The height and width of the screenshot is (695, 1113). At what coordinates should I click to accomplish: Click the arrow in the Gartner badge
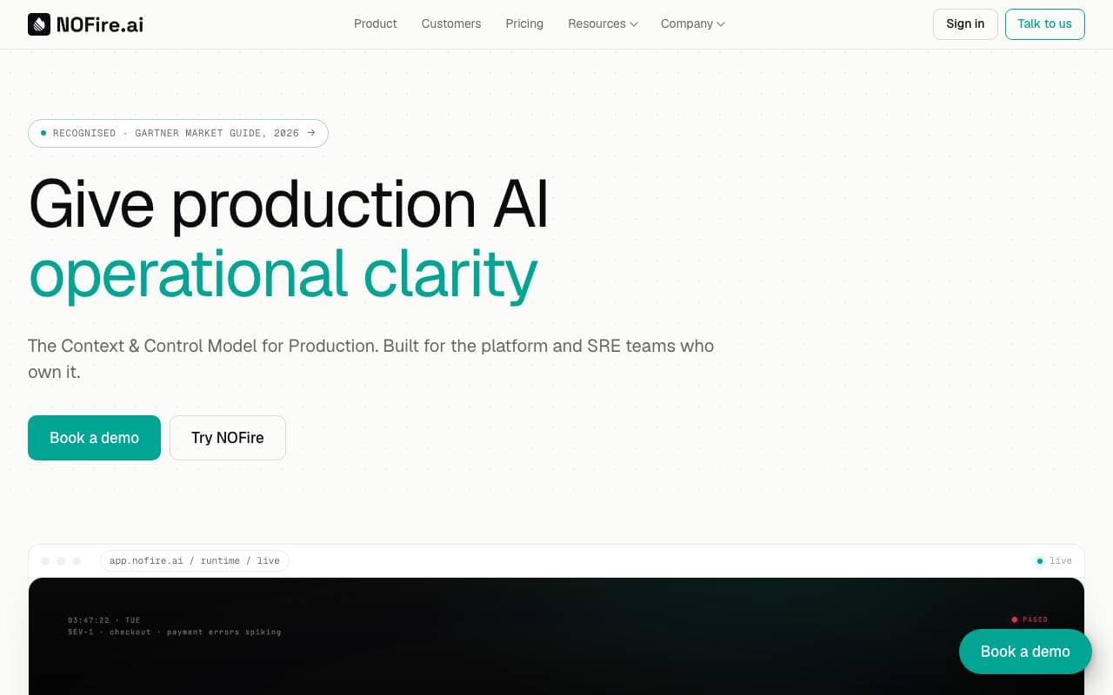(311, 133)
